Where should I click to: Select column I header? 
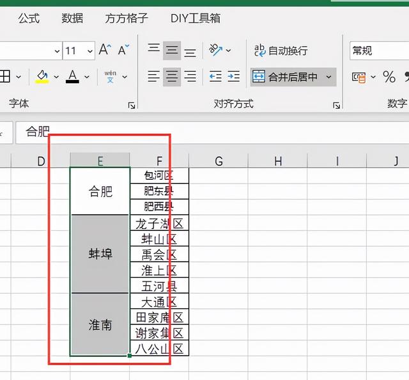337,161
